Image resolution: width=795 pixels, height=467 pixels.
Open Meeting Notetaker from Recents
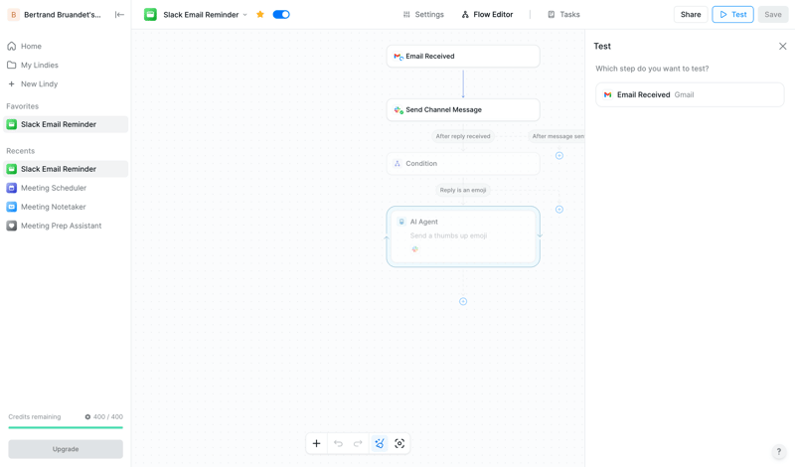click(66, 207)
